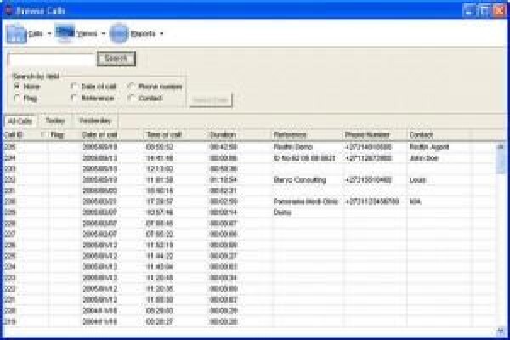Click the Calls toolbar icon
Viewport: 510px width, 340px height.
click(16, 34)
